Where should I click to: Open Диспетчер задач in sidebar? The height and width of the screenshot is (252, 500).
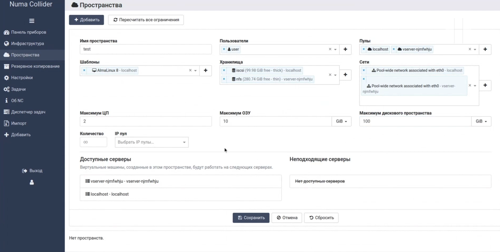click(x=28, y=112)
